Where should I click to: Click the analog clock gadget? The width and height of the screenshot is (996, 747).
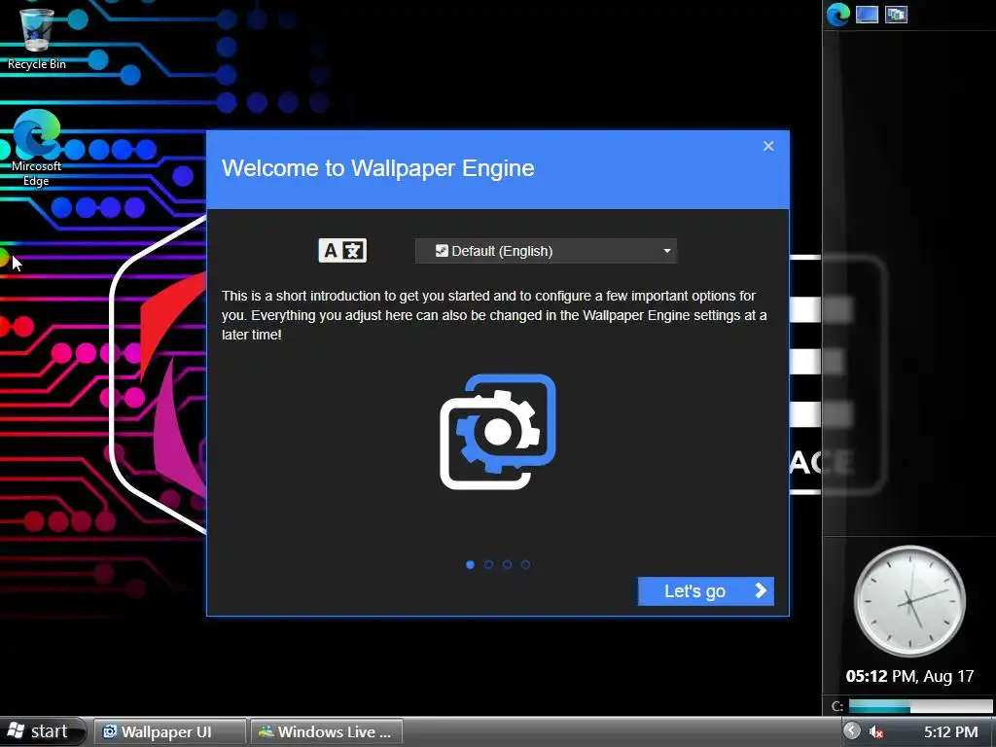pyautogui.click(x=909, y=601)
